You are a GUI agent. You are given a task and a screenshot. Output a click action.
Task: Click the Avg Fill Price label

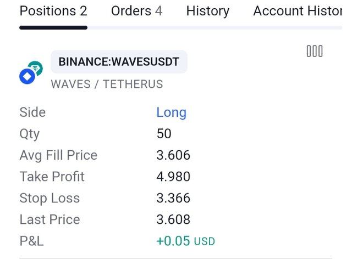coord(58,155)
